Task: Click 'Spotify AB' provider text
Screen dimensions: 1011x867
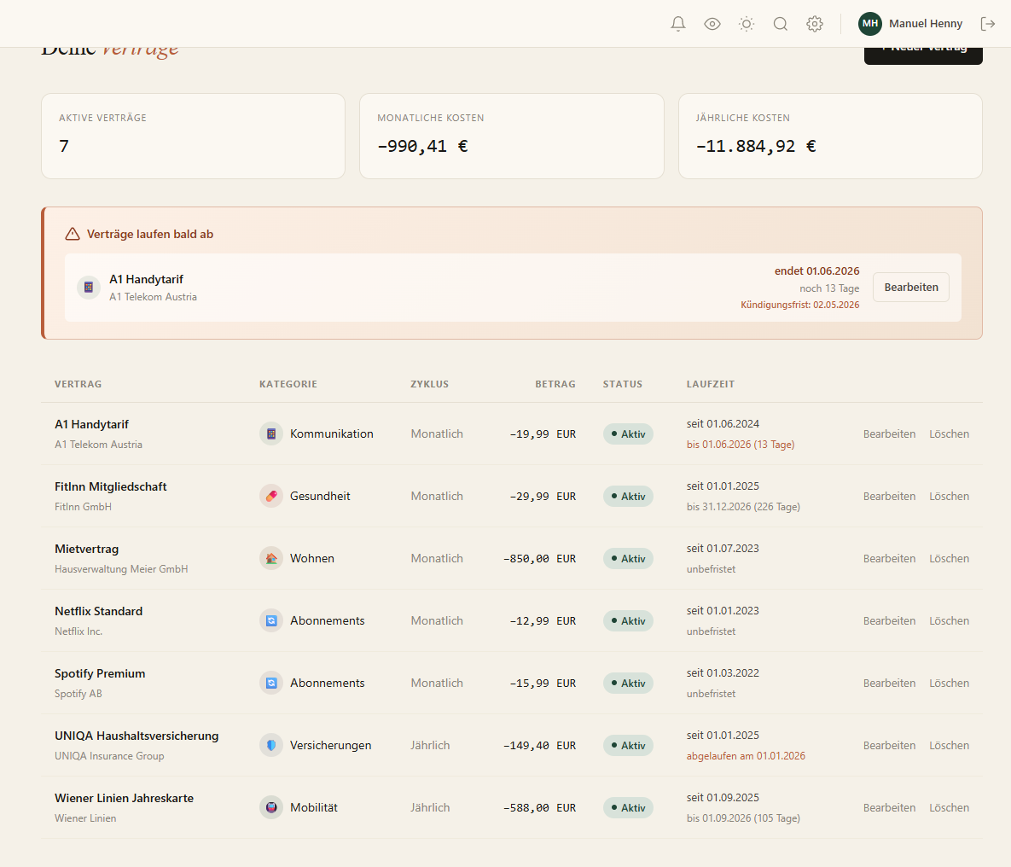Action: 78,694
